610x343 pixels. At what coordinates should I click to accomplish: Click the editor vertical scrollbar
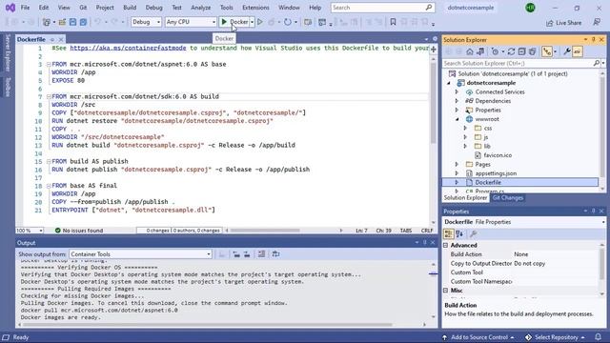[434, 103]
